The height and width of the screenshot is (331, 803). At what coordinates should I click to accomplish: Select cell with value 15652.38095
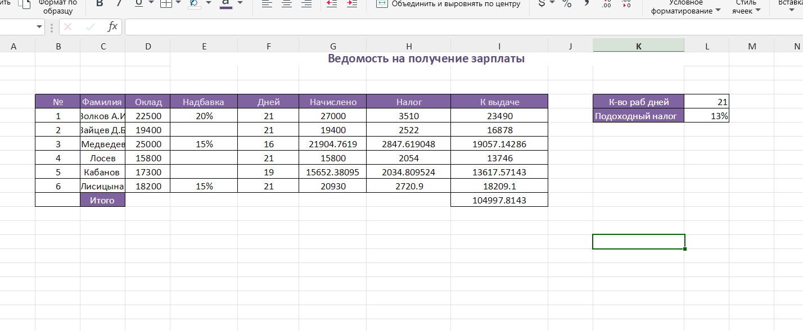[x=333, y=172]
